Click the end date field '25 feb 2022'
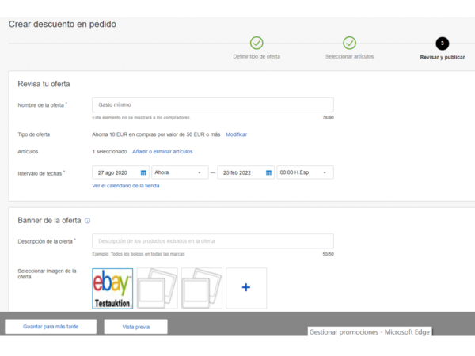 tap(246, 172)
